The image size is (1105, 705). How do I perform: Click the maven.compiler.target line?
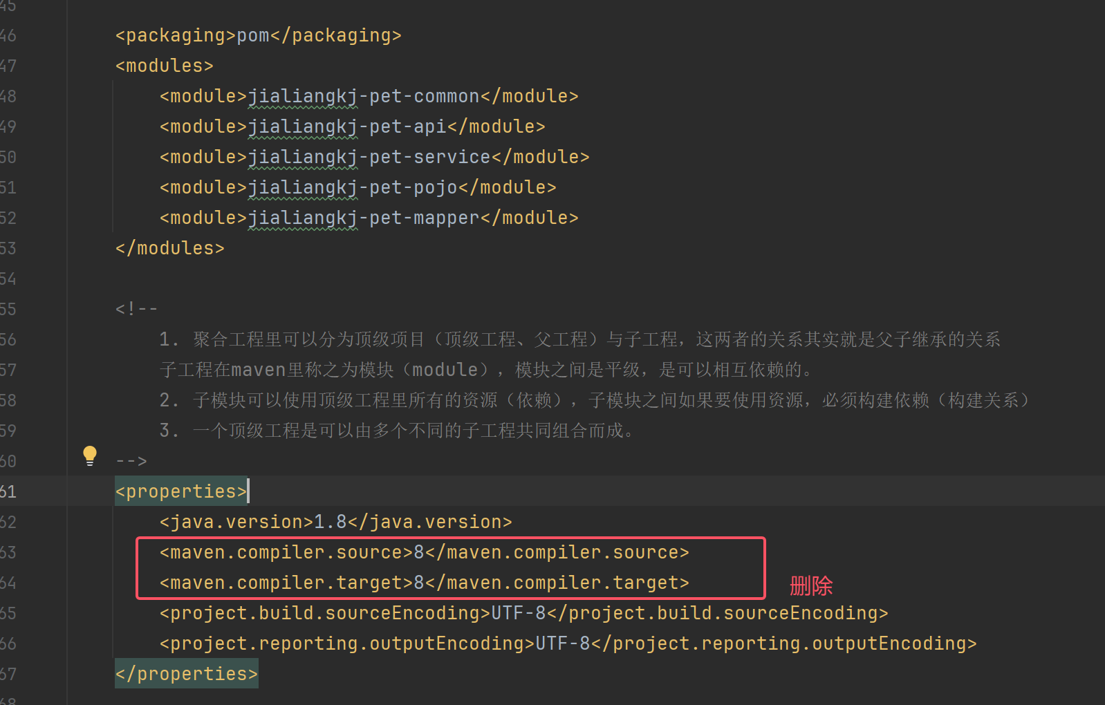coord(425,583)
